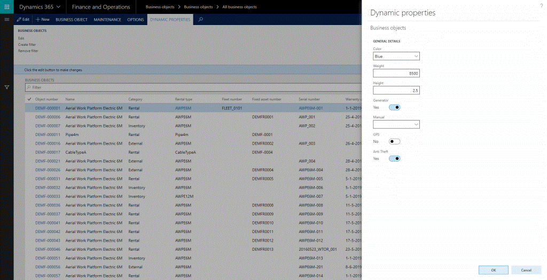Click All business objects breadcrumb
The height and width of the screenshot is (280, 547).
[x=239, y=7]
